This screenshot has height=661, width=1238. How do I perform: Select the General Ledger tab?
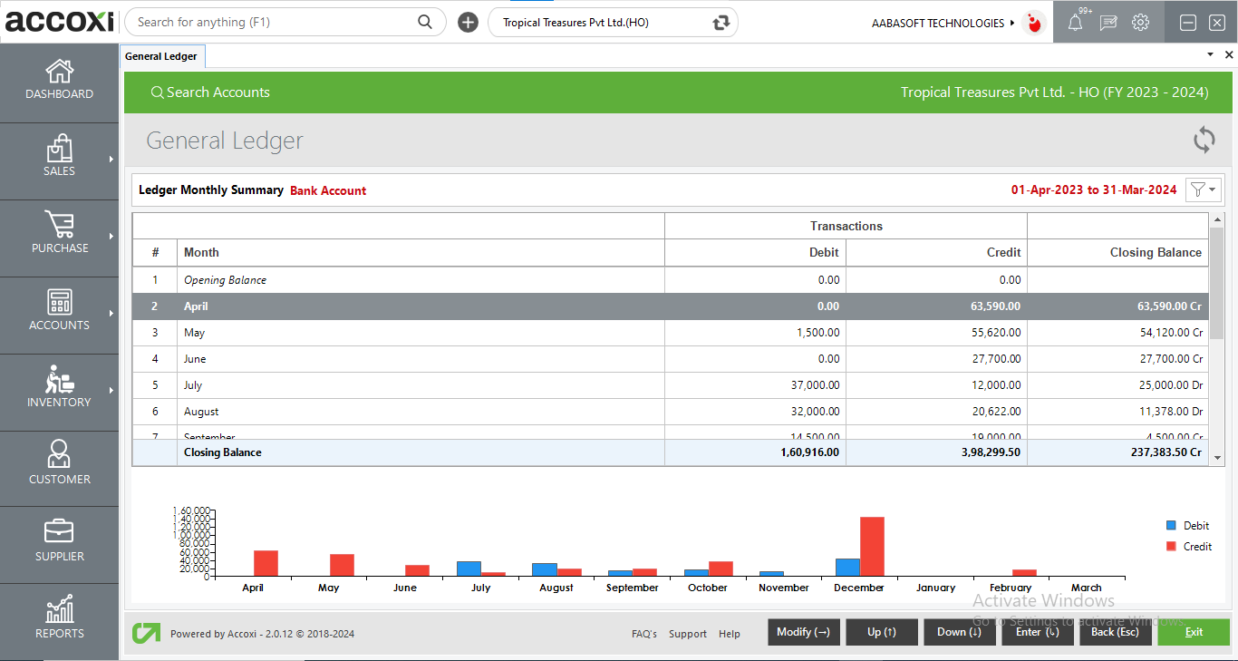(x=161, y=56)
